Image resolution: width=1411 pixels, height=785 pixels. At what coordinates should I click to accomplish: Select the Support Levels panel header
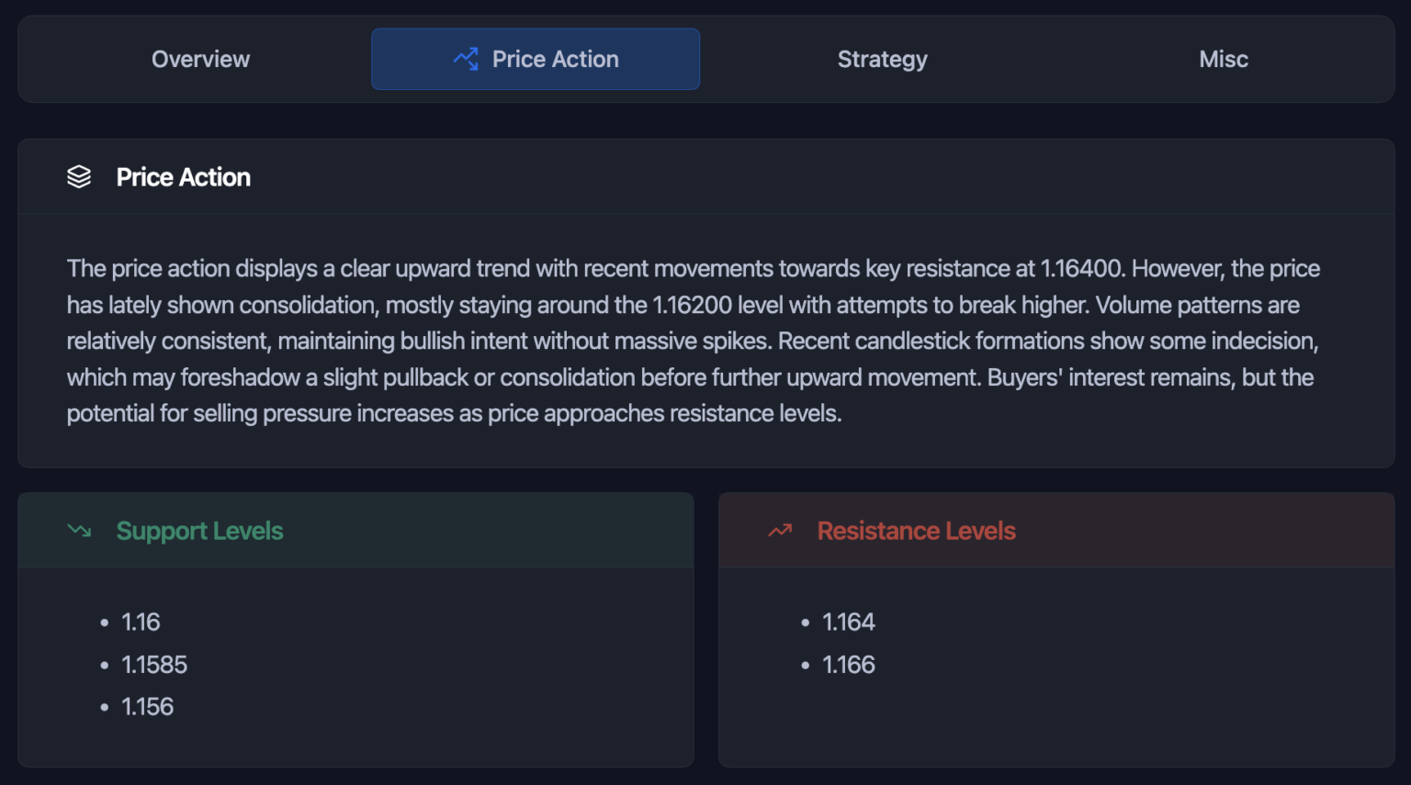point(356,530)
